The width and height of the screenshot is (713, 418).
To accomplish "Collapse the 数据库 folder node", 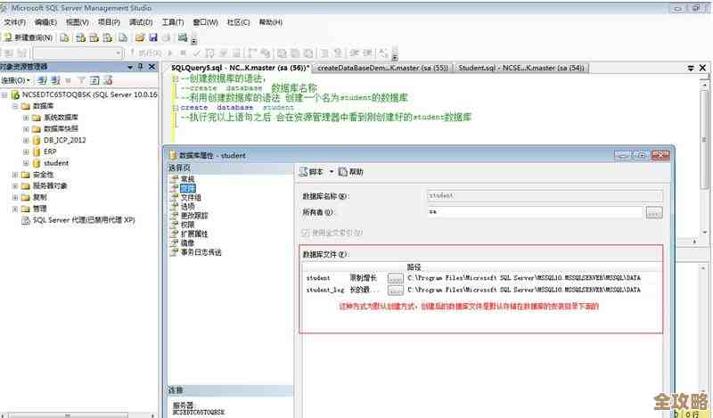I will tap(15, 106).
